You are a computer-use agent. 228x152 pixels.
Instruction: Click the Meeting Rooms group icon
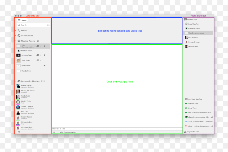[19, 41]
